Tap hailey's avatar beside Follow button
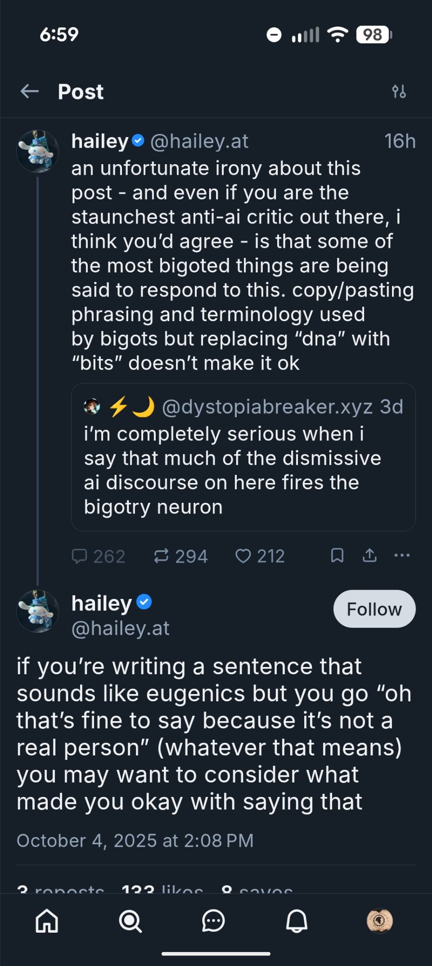 pos(38,611)
